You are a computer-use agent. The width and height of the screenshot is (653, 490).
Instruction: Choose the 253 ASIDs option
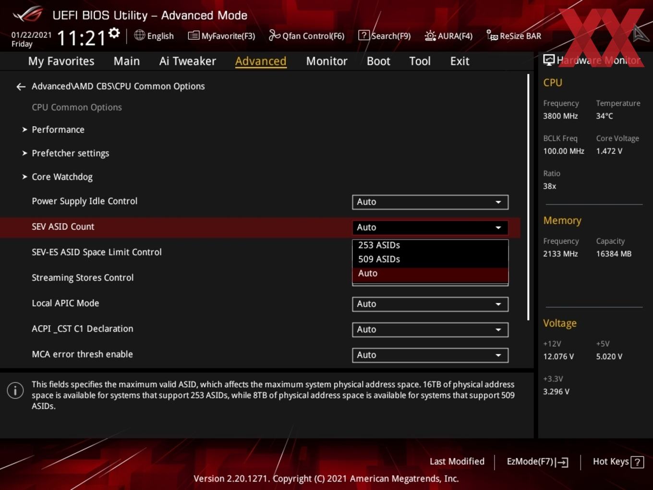pos(430,245)
